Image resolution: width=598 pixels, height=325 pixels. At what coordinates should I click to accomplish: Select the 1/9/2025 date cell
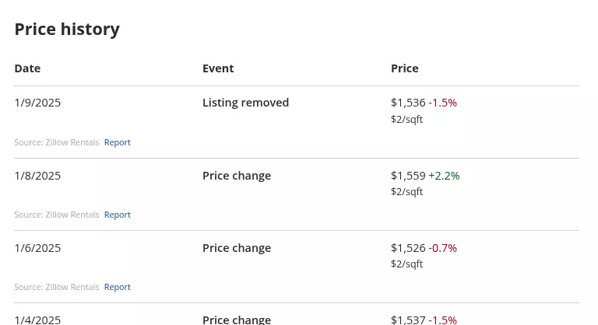tap(37, 103)
